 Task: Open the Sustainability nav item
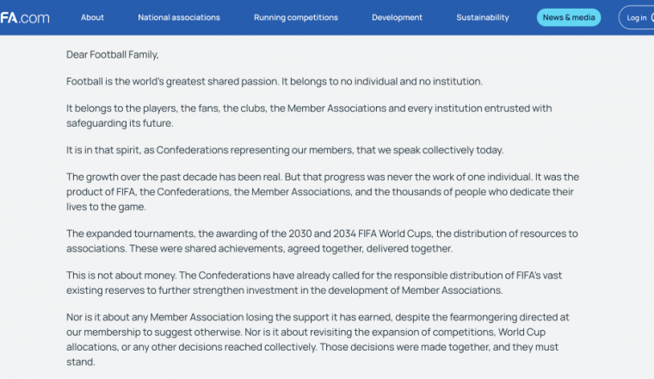coord(483,17)
